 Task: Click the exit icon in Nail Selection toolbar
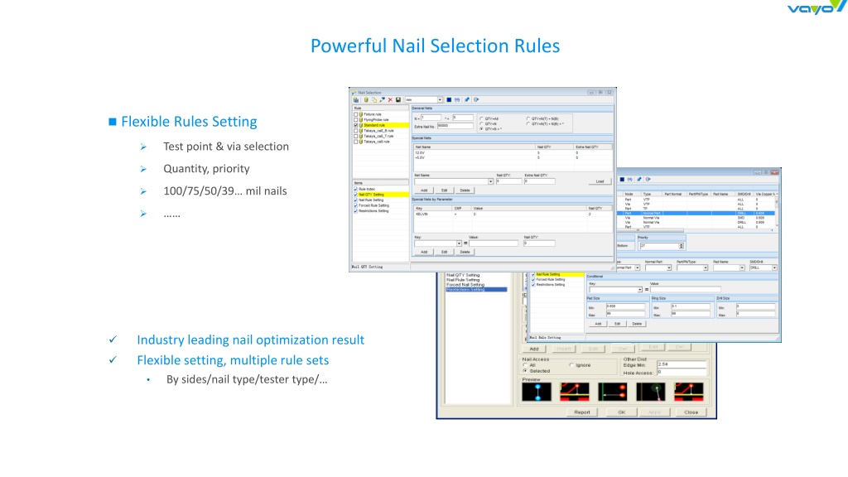click(476, 100)
